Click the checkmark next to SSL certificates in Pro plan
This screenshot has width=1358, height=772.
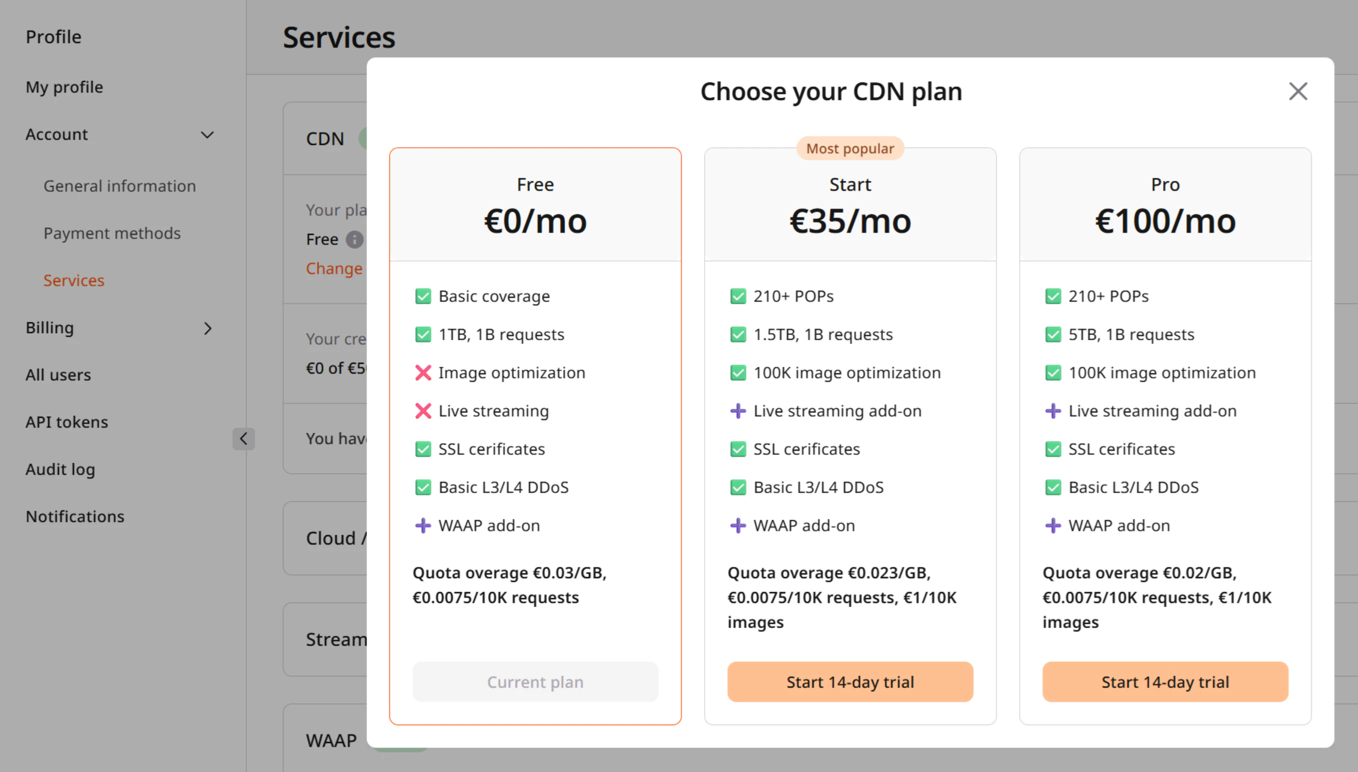pos(1052,449)
